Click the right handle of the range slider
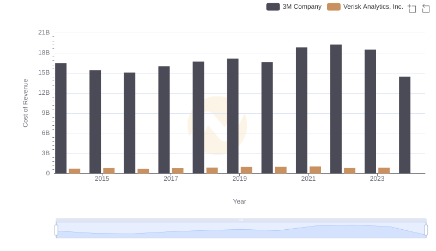The height and width of the screenshot is (251, 436). pyautogui.click(x=426, y=230)
